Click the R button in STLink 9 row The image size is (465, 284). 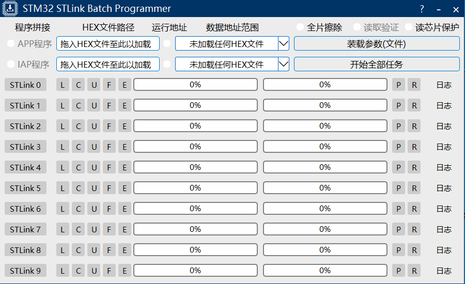414,271
